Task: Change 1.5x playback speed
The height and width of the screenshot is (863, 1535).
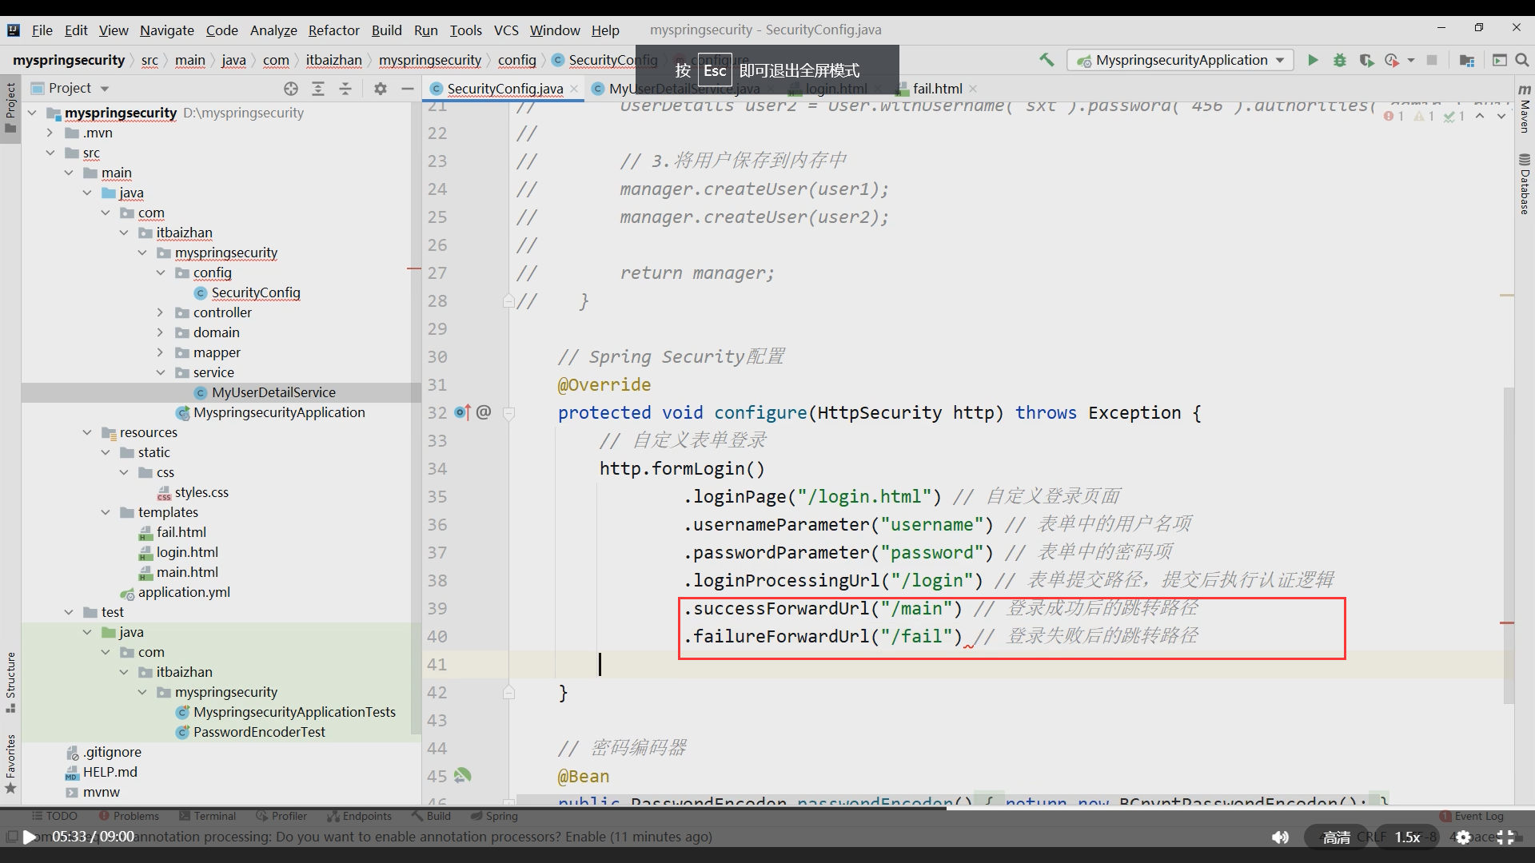Action: (x=1407, y=837)
